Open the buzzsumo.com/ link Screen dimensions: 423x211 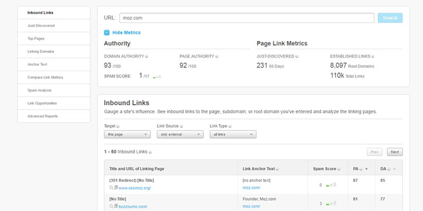click(133, 207)
